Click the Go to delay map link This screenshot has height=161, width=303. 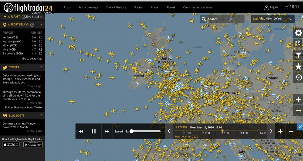click(32, 58)
